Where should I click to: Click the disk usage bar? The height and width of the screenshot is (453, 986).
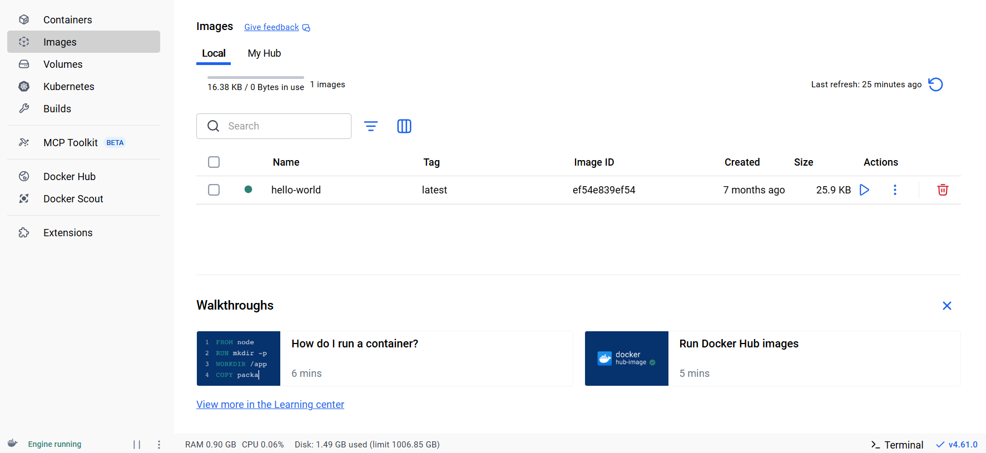(256, 77)
